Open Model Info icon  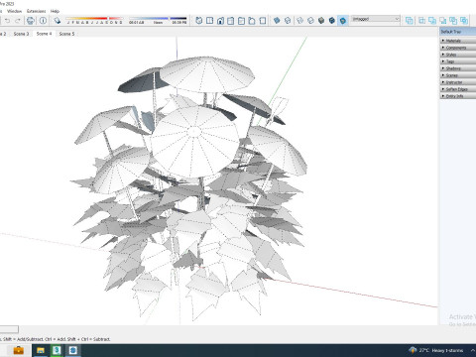[43, 21]
